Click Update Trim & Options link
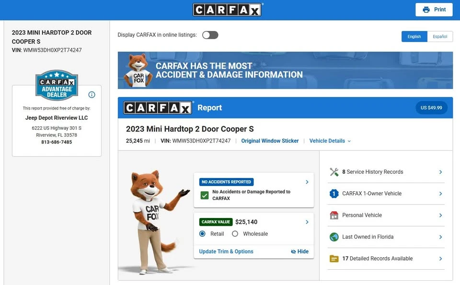 click(226, 252)
